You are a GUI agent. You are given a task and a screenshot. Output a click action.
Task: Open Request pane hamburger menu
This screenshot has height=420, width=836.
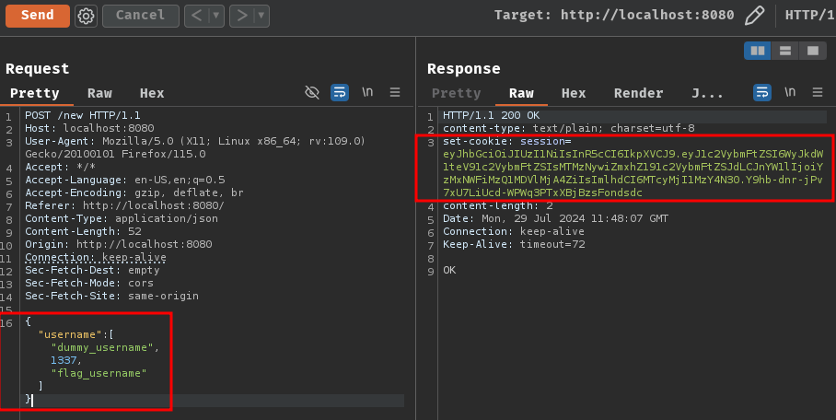[x=395, y=92]
